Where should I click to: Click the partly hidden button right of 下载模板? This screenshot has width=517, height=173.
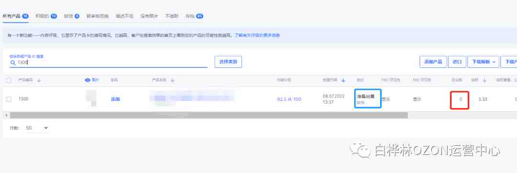(509, 62)
